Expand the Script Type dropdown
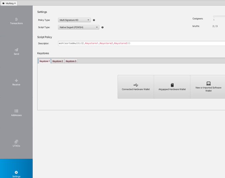The image size is (225, 178). click(79, 27)
